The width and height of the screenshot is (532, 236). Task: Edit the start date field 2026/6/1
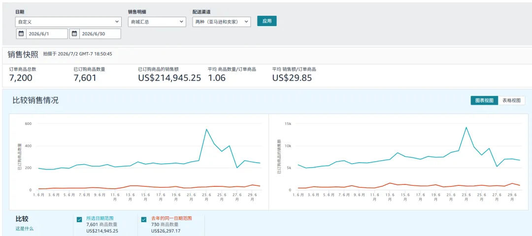click(x=47, y=34)
